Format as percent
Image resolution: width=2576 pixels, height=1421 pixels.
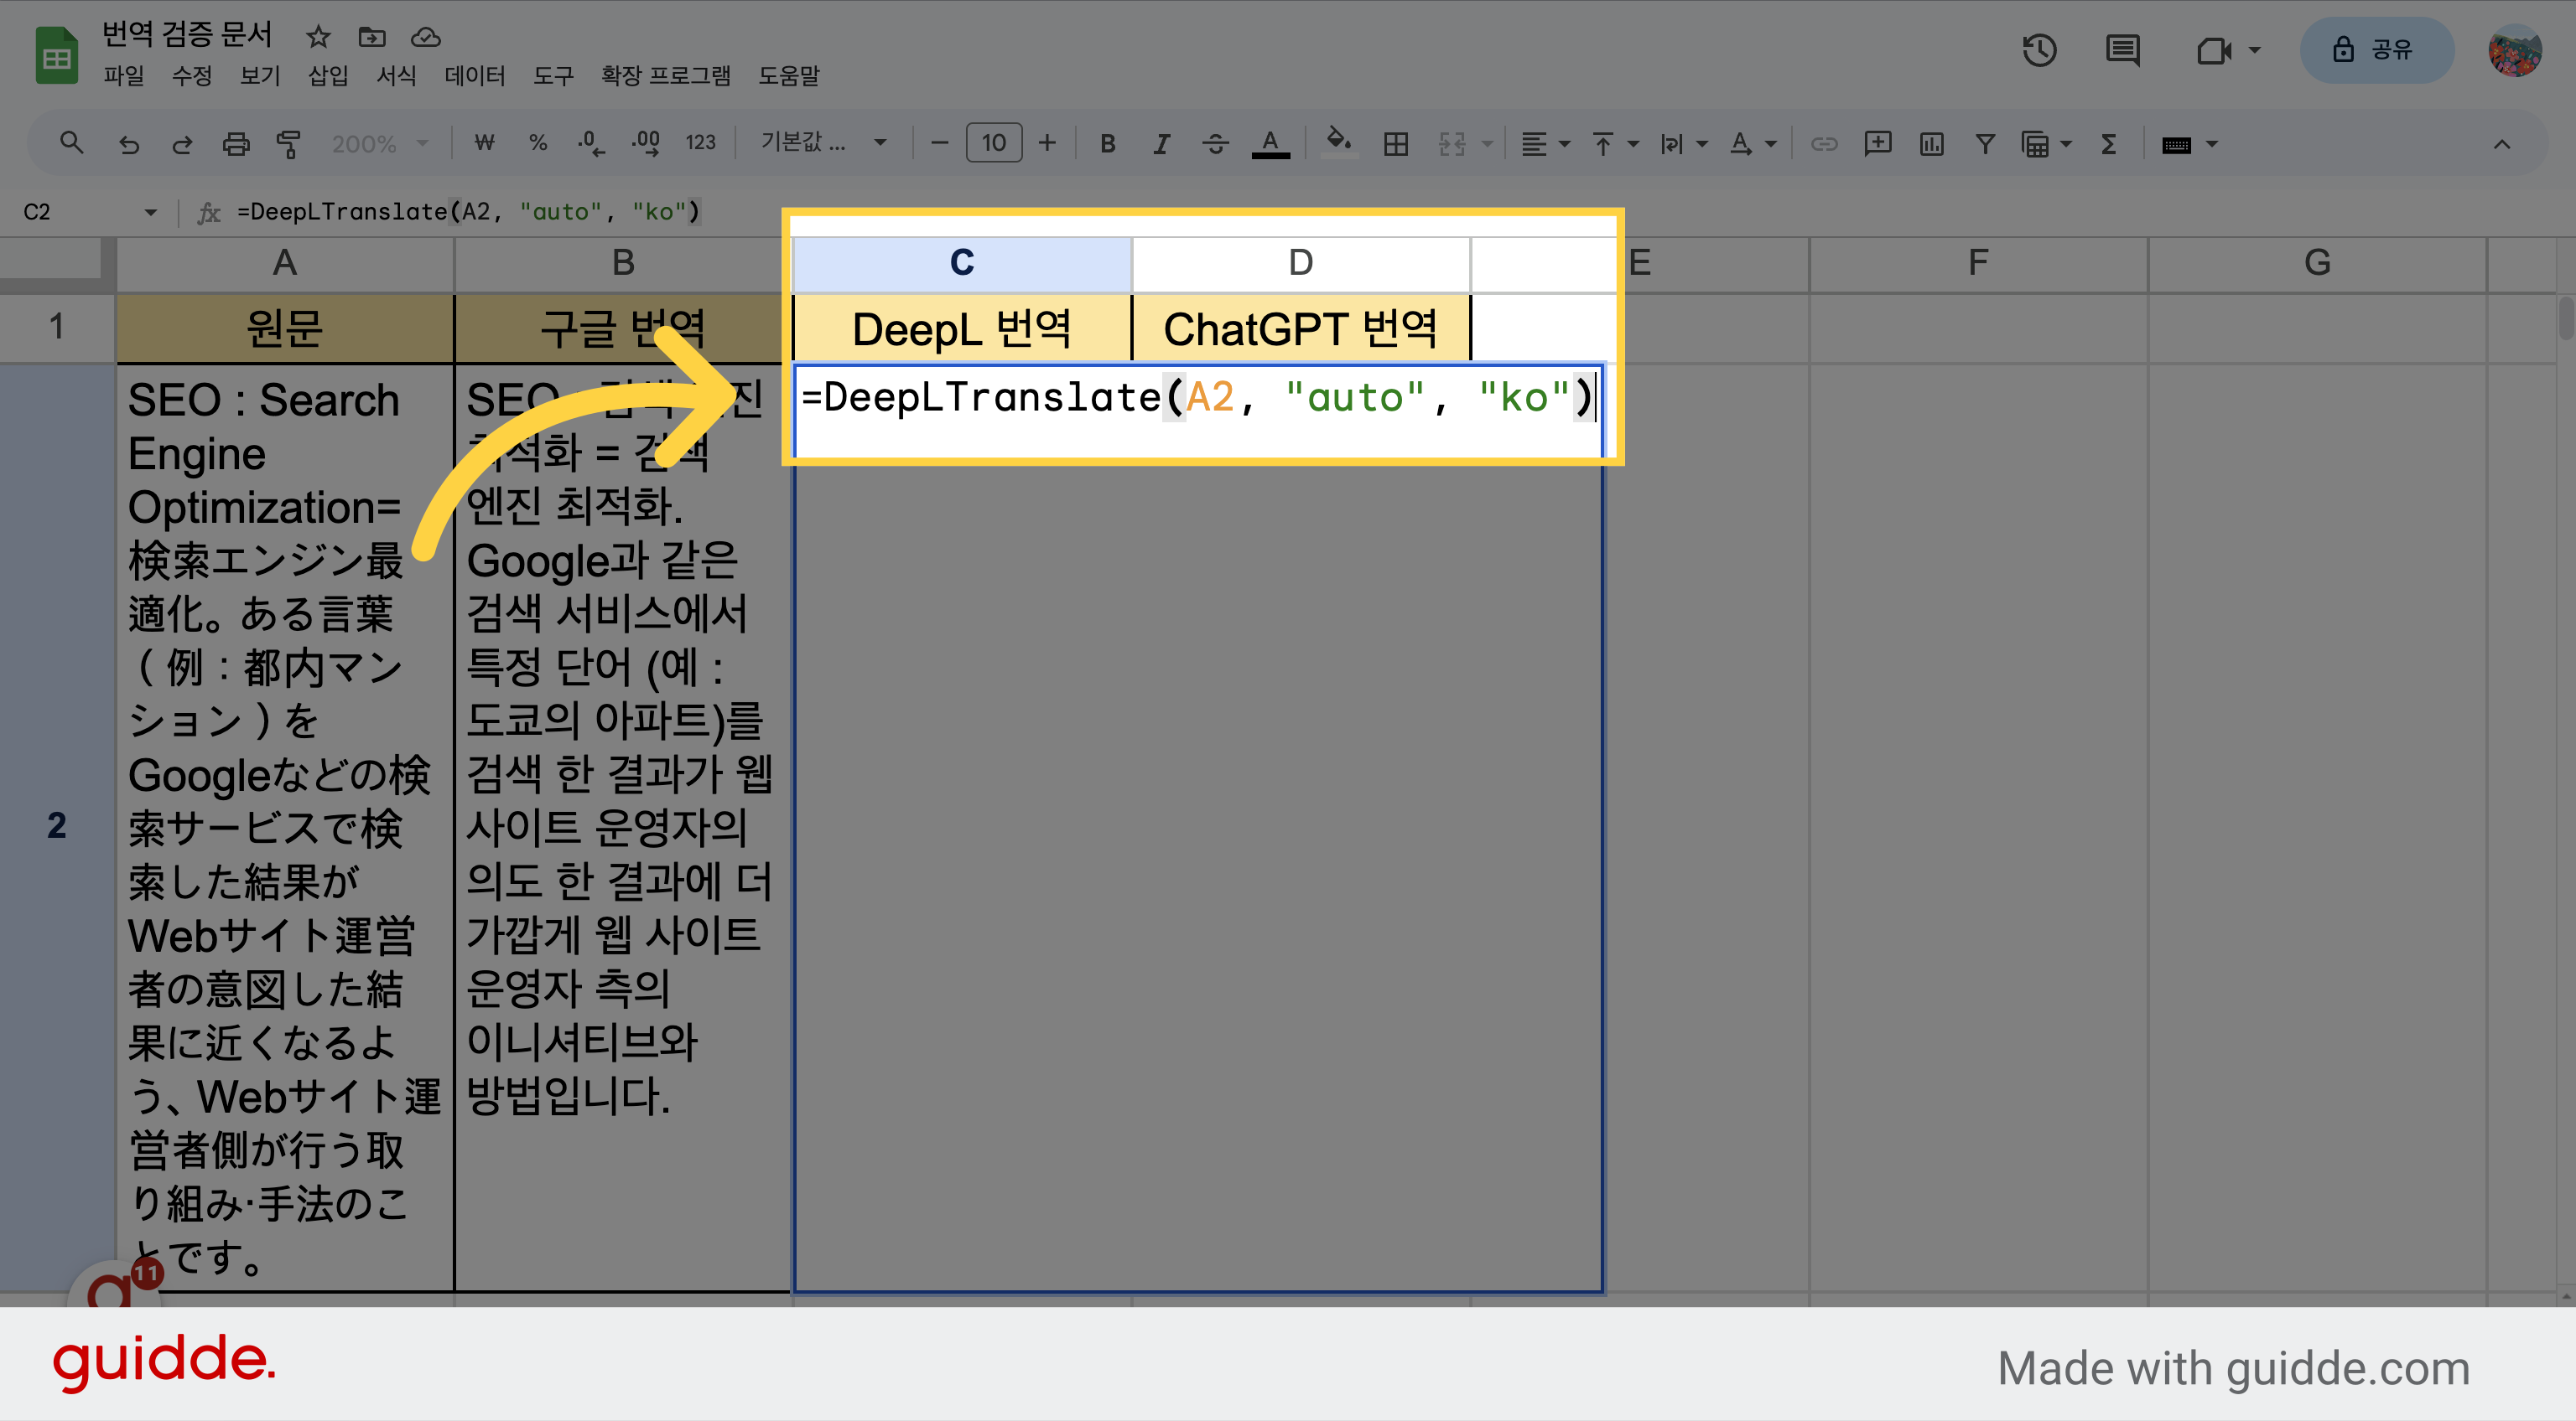pos(538,144)
